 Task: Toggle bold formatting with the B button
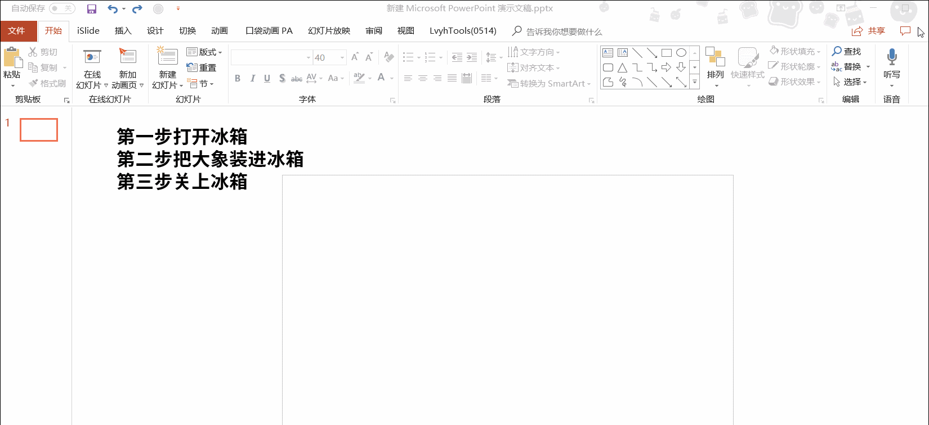[x=238, y=78]
